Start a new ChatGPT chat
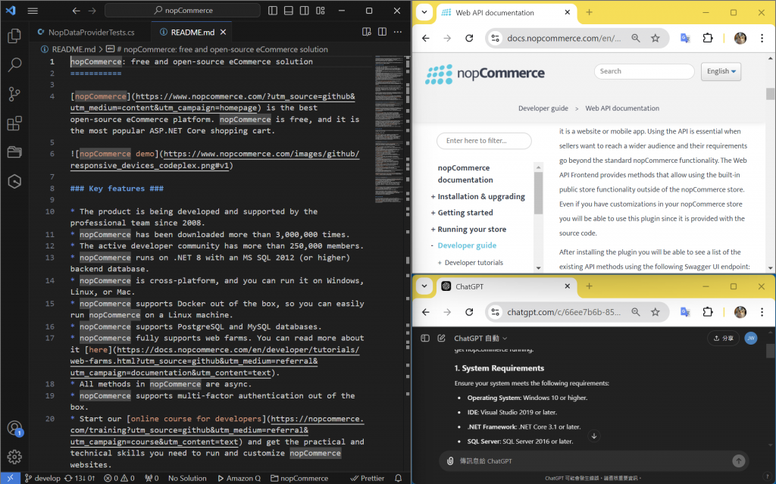Viewport: 776px width, 484px height. click(x=442, y=338)
